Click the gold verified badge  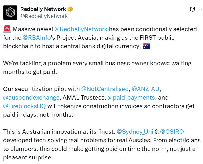[x=70, y=9]
